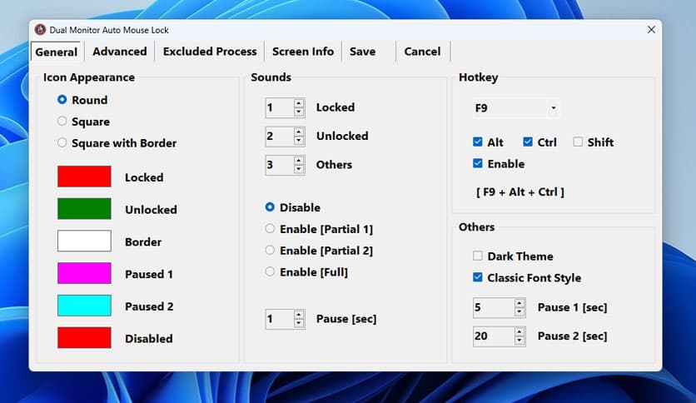Click the app icon in title bar
696x403 pixels.
pyautogui.click(x=40, y=30)
